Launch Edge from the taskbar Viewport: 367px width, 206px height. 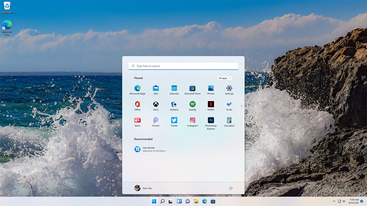click(204, 201)
